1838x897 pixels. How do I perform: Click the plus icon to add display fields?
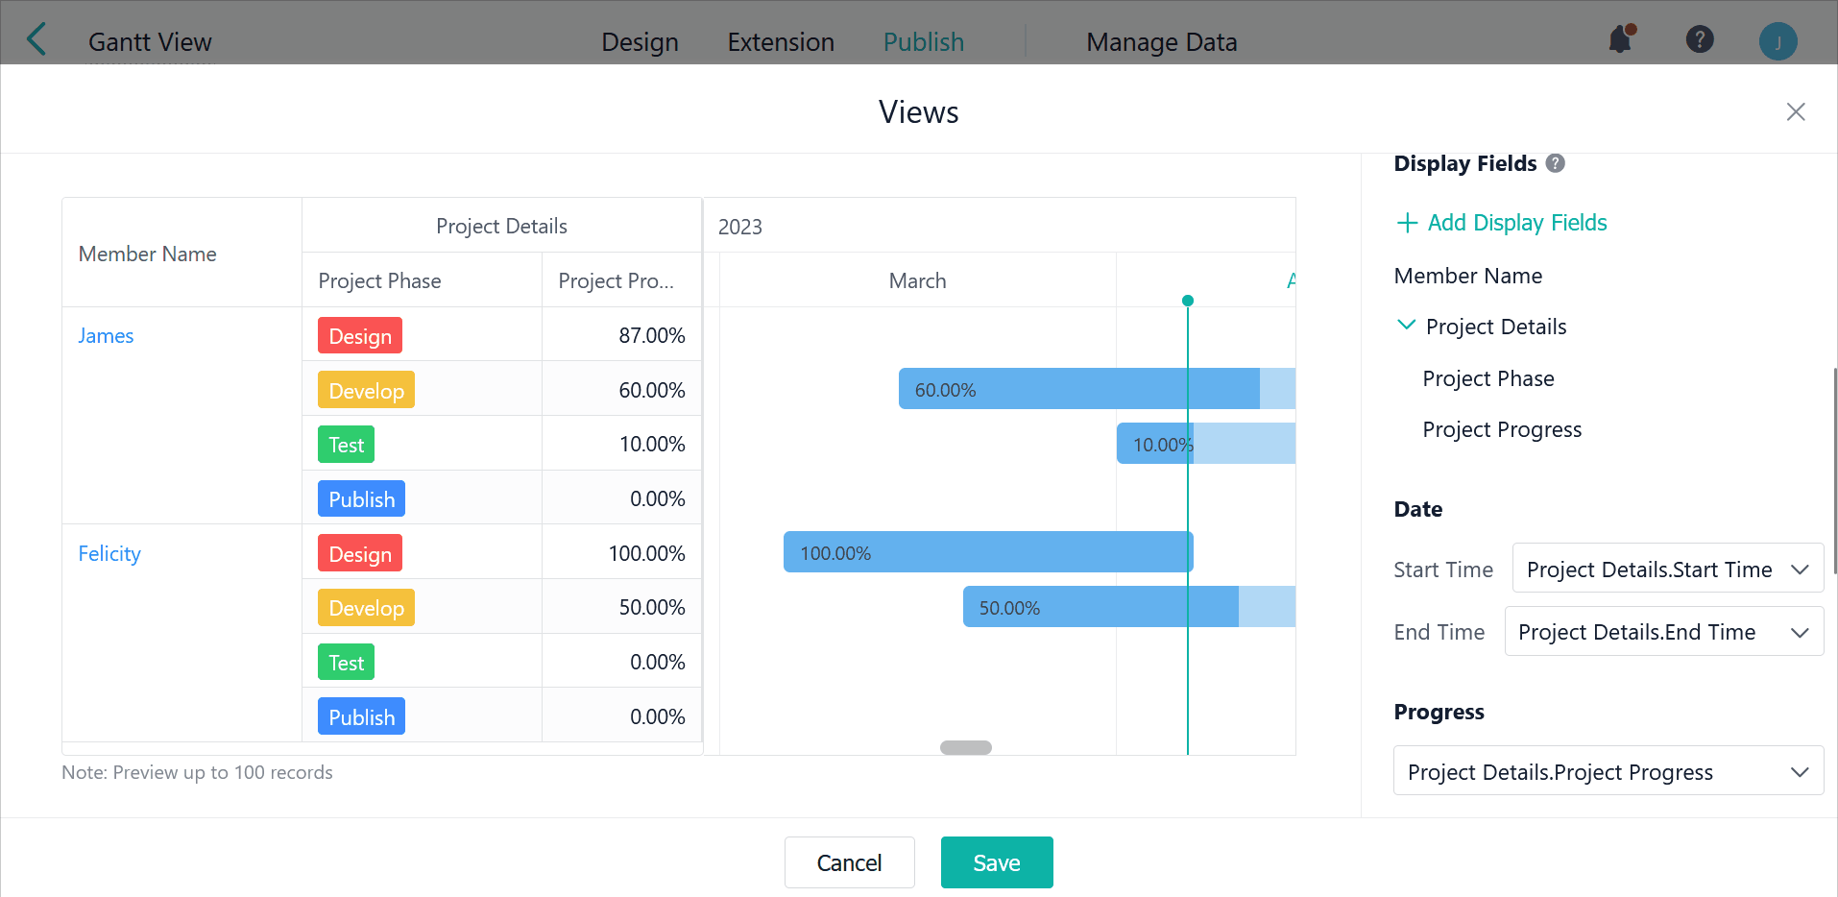(x=1407, y=223)
